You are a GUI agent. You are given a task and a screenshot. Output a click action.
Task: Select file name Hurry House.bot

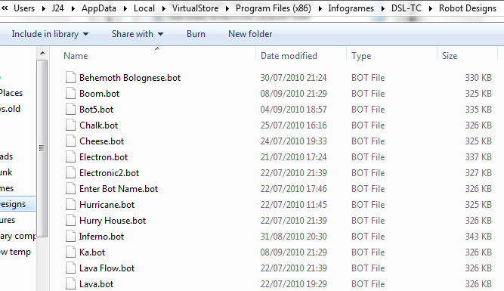113,221
